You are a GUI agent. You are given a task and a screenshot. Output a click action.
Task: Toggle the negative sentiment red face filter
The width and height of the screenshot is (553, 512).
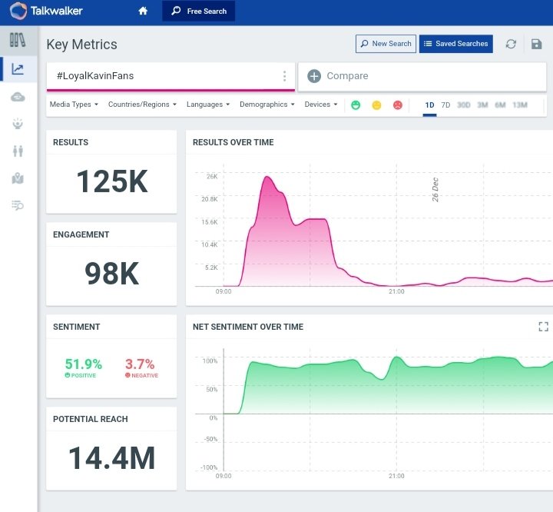coord(398,105)
